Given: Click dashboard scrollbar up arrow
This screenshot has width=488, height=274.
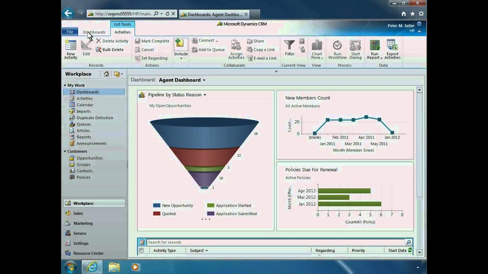Looking at the screenshot, I should click(420, 90).
